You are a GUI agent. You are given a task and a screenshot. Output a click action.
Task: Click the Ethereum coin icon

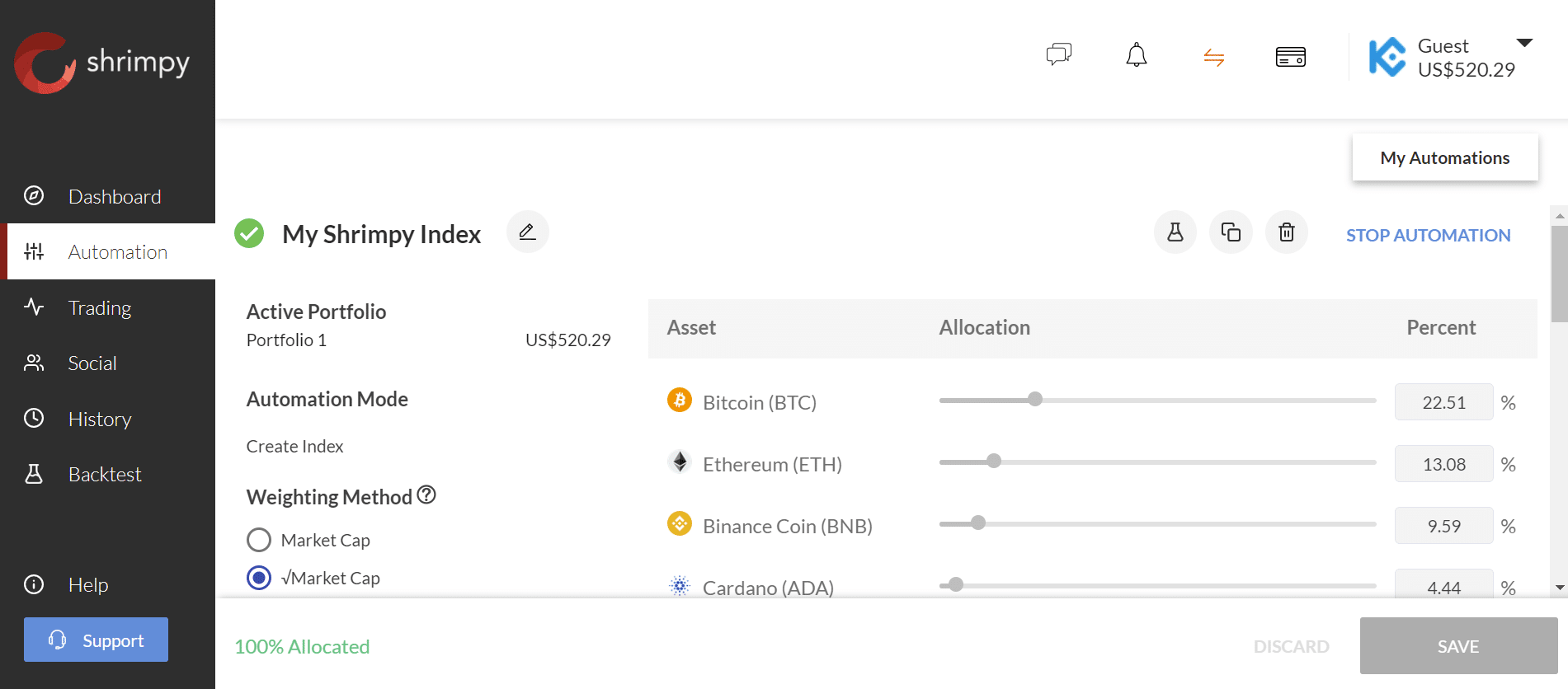click(680, 462)
